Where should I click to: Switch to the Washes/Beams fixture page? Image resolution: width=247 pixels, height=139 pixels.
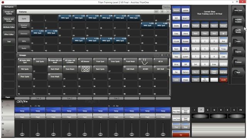[x=24, y=26]
